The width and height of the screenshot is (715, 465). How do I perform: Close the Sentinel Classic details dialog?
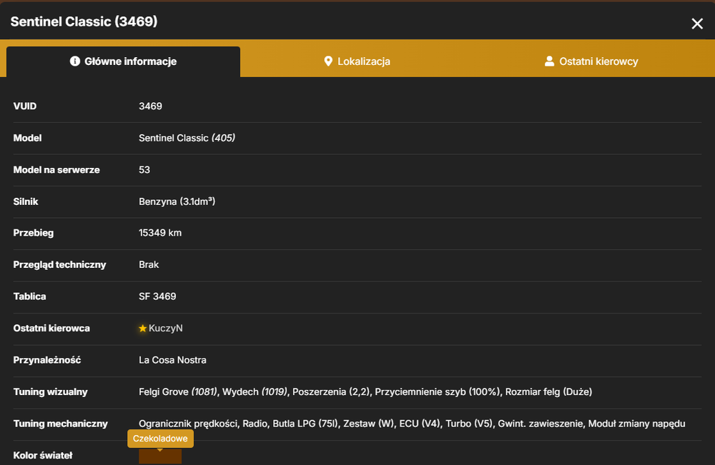click(x=696, y=24)
